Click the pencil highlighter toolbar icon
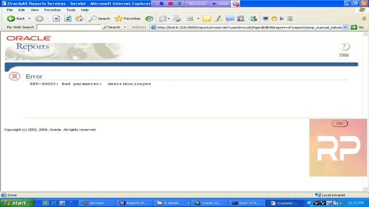The height and width of the screenshot is (207, 369). [219, 18]
